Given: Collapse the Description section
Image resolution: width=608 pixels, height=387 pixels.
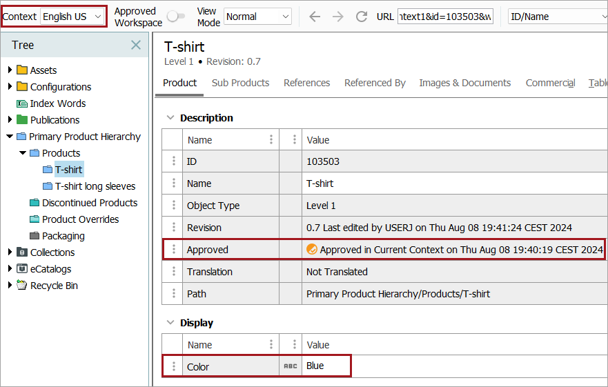Looking at the screenshot, I should 170,118.
